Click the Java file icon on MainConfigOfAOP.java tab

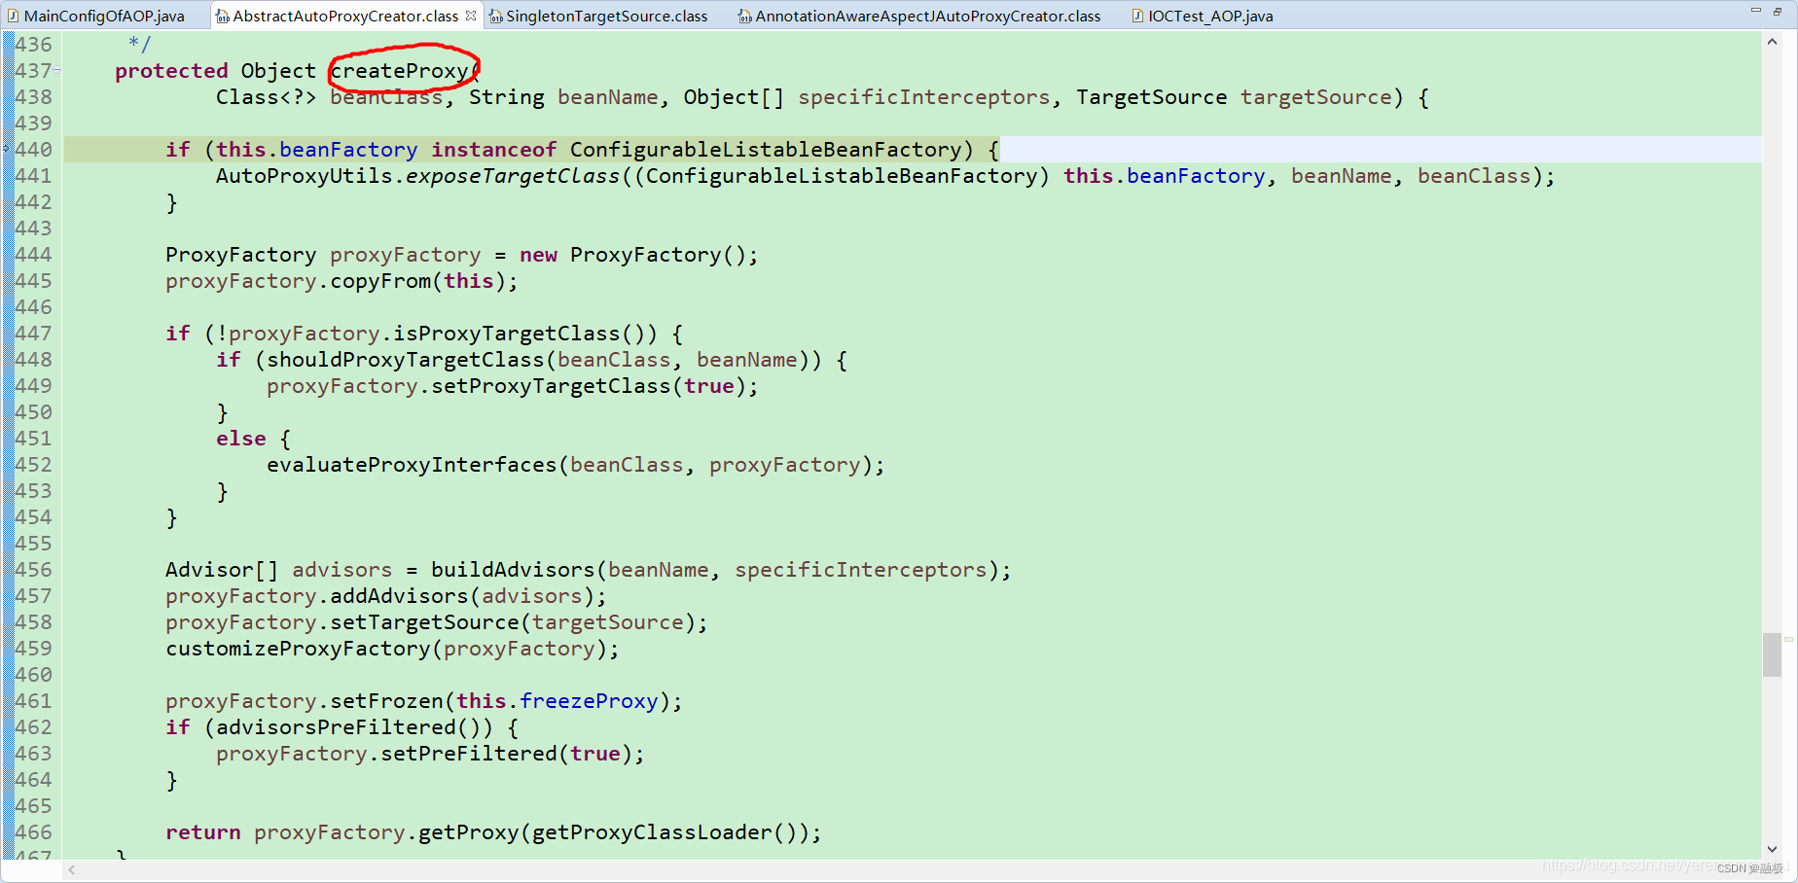[13, 16]
